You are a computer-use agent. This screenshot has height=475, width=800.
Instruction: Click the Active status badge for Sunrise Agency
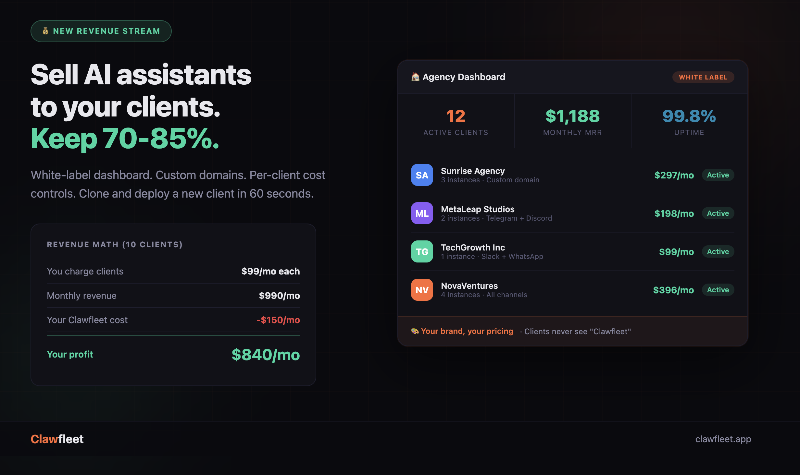[718, 175]
